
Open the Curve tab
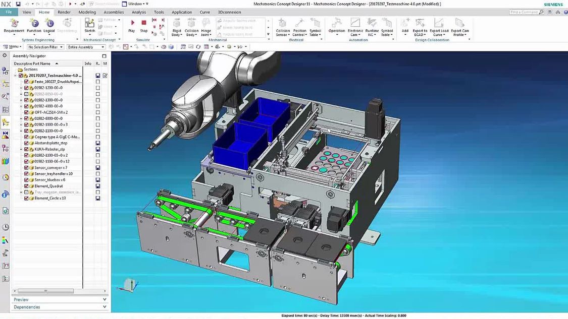pyautogui.click(x=204, y=12)
